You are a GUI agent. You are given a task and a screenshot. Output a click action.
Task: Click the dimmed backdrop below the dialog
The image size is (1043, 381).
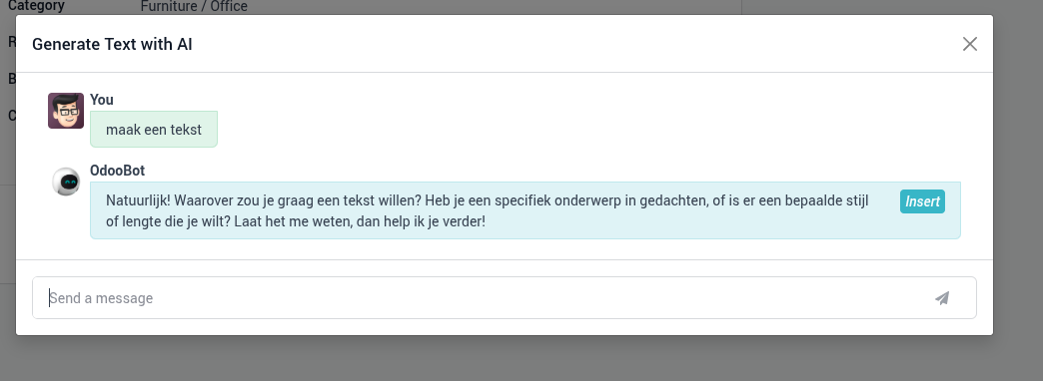pyautogui.click(x=521, y=358)
